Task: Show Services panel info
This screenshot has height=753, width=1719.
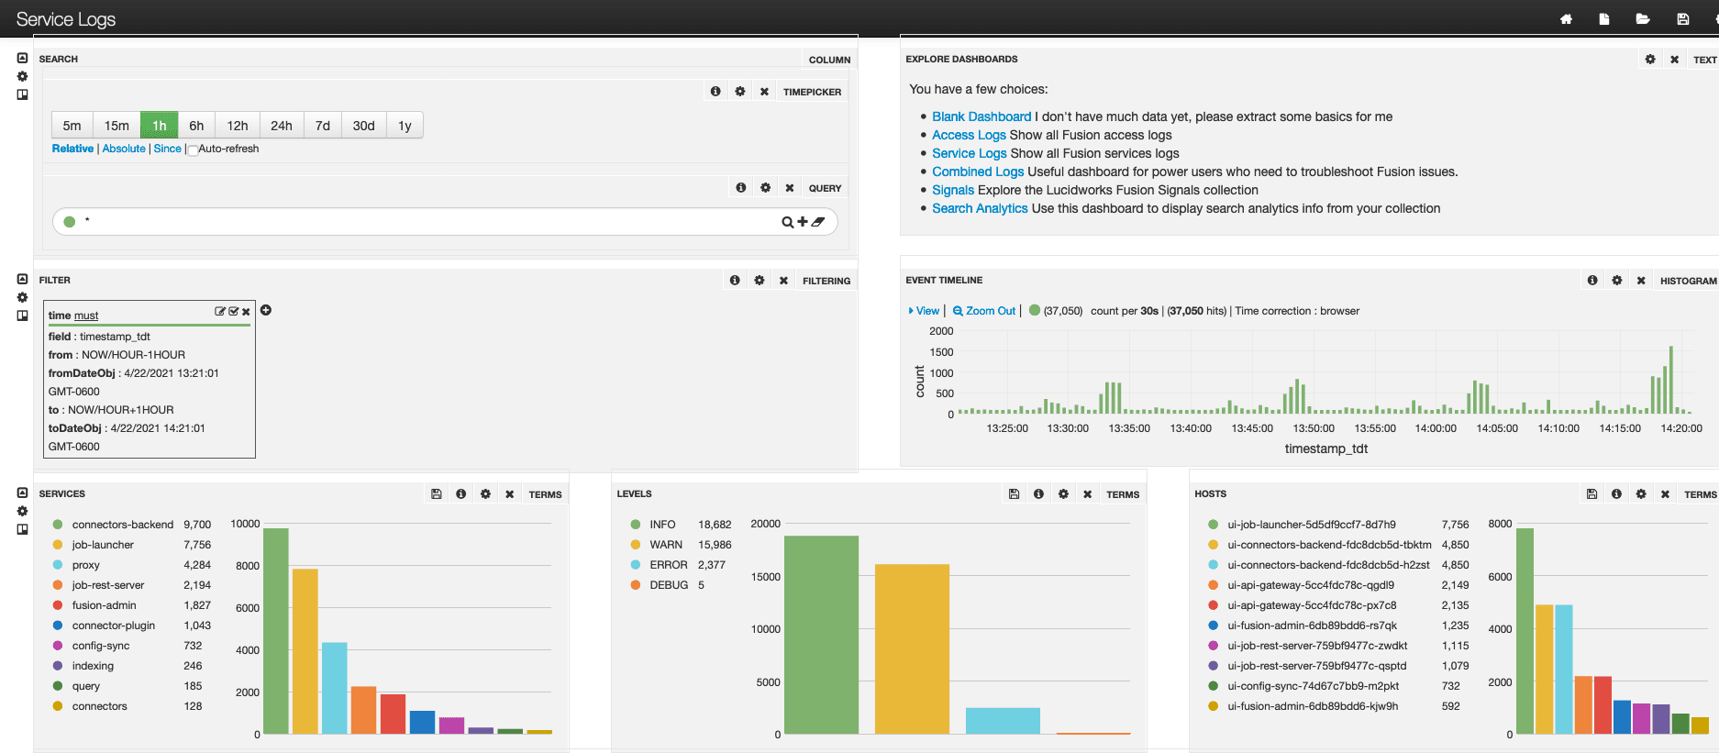Action: 461,494
